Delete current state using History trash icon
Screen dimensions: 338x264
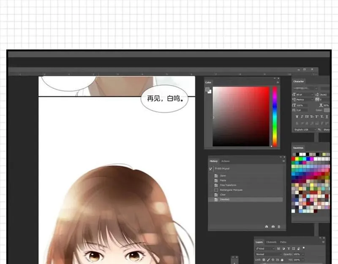point(279,227)
